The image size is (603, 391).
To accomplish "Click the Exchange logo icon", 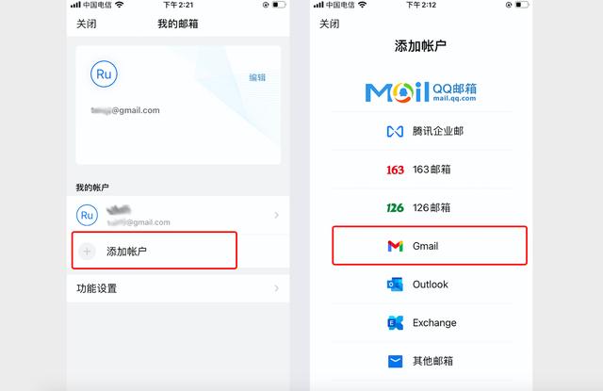I will pos(395,323).
